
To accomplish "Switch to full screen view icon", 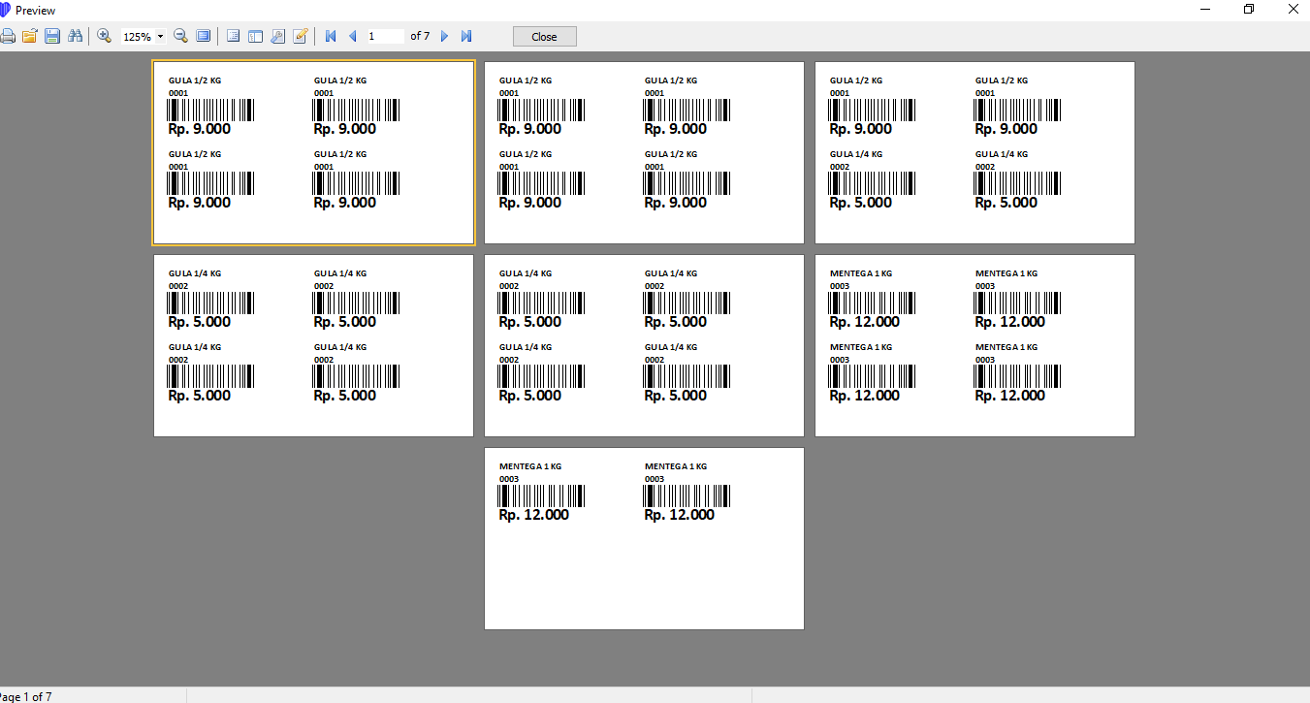I will pyautogui.click(x=203, y=36).
